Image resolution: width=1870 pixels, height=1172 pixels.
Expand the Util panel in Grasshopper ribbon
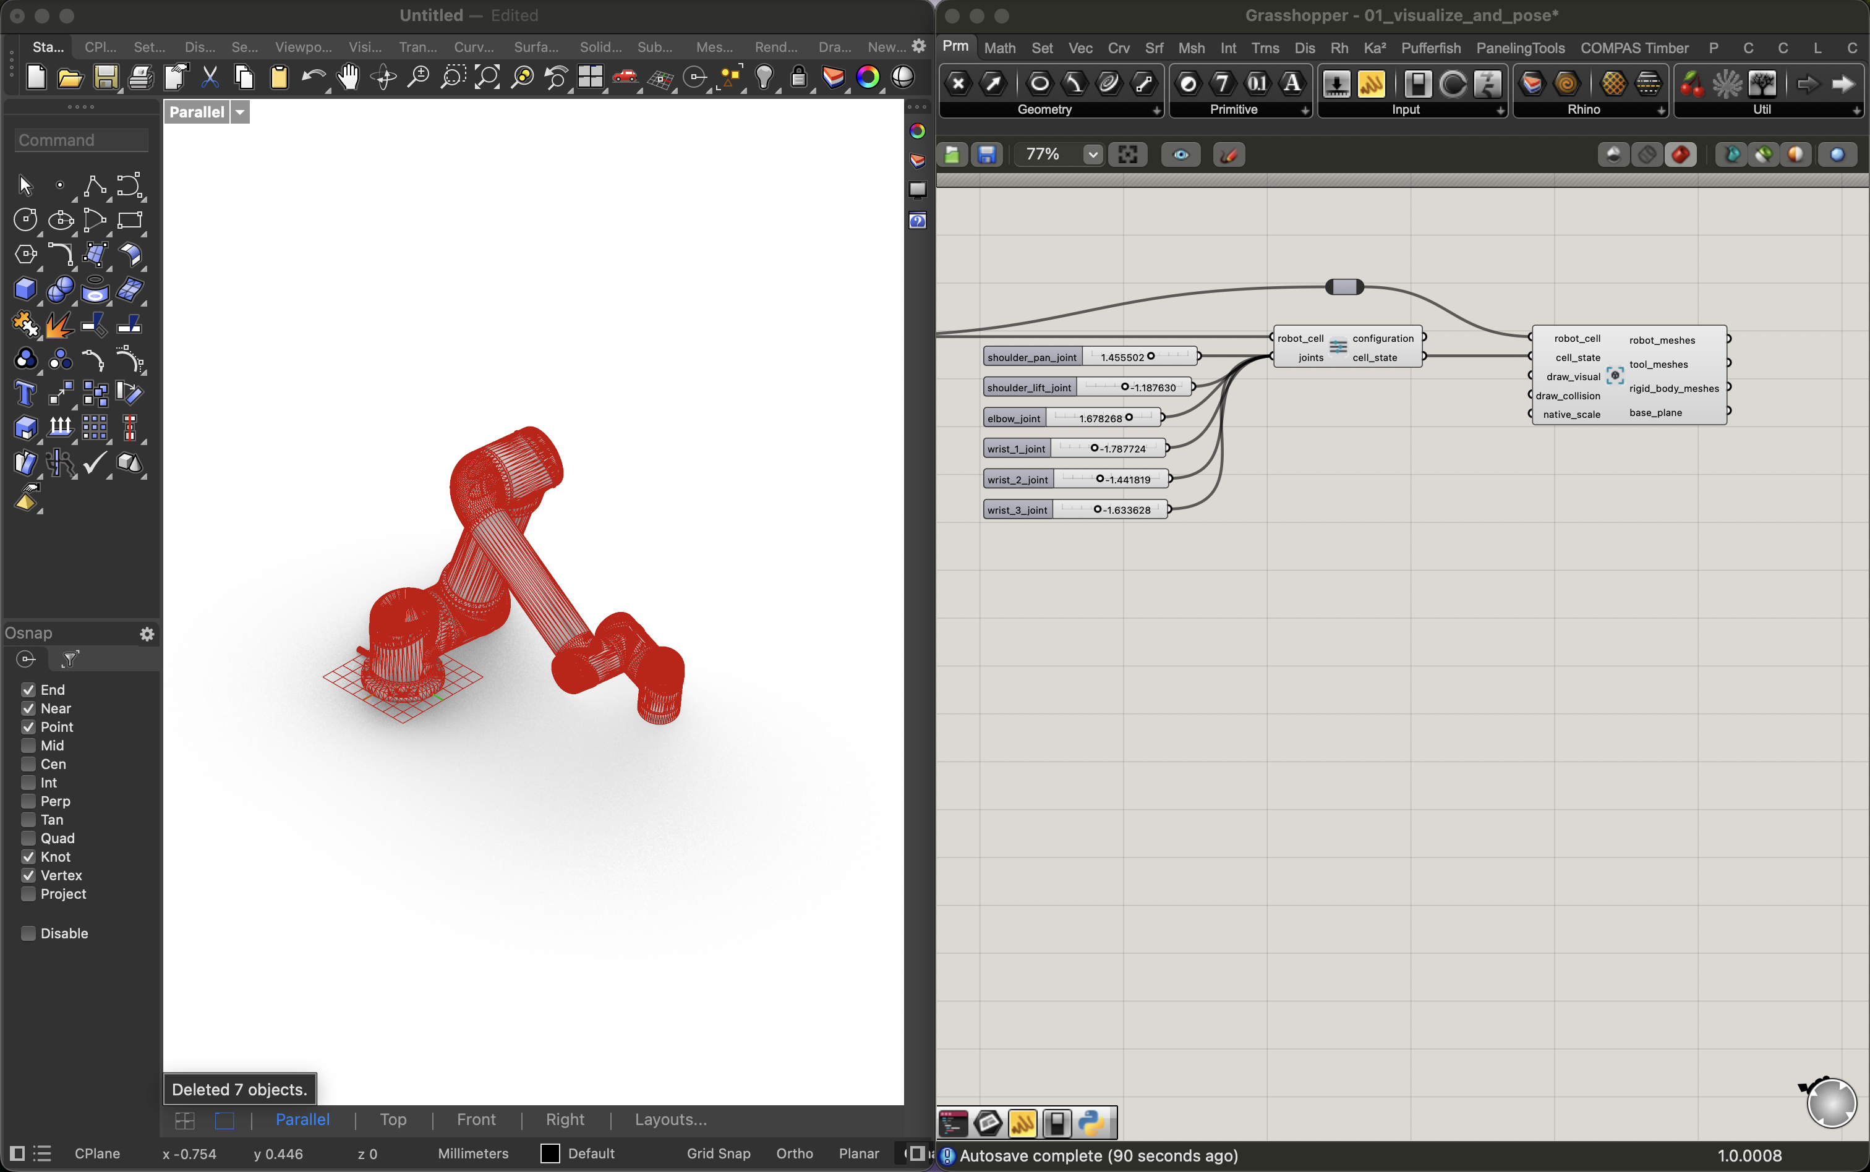(x=1857, y=111)
